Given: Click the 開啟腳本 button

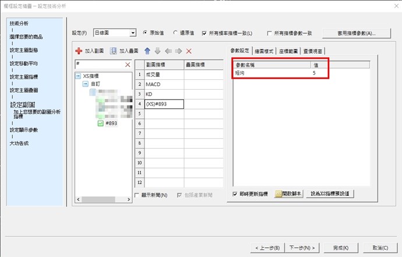Looking at the screenshot, I should pos(288,193).
